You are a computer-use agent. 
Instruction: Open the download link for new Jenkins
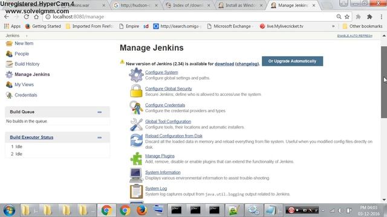point(224,64)
